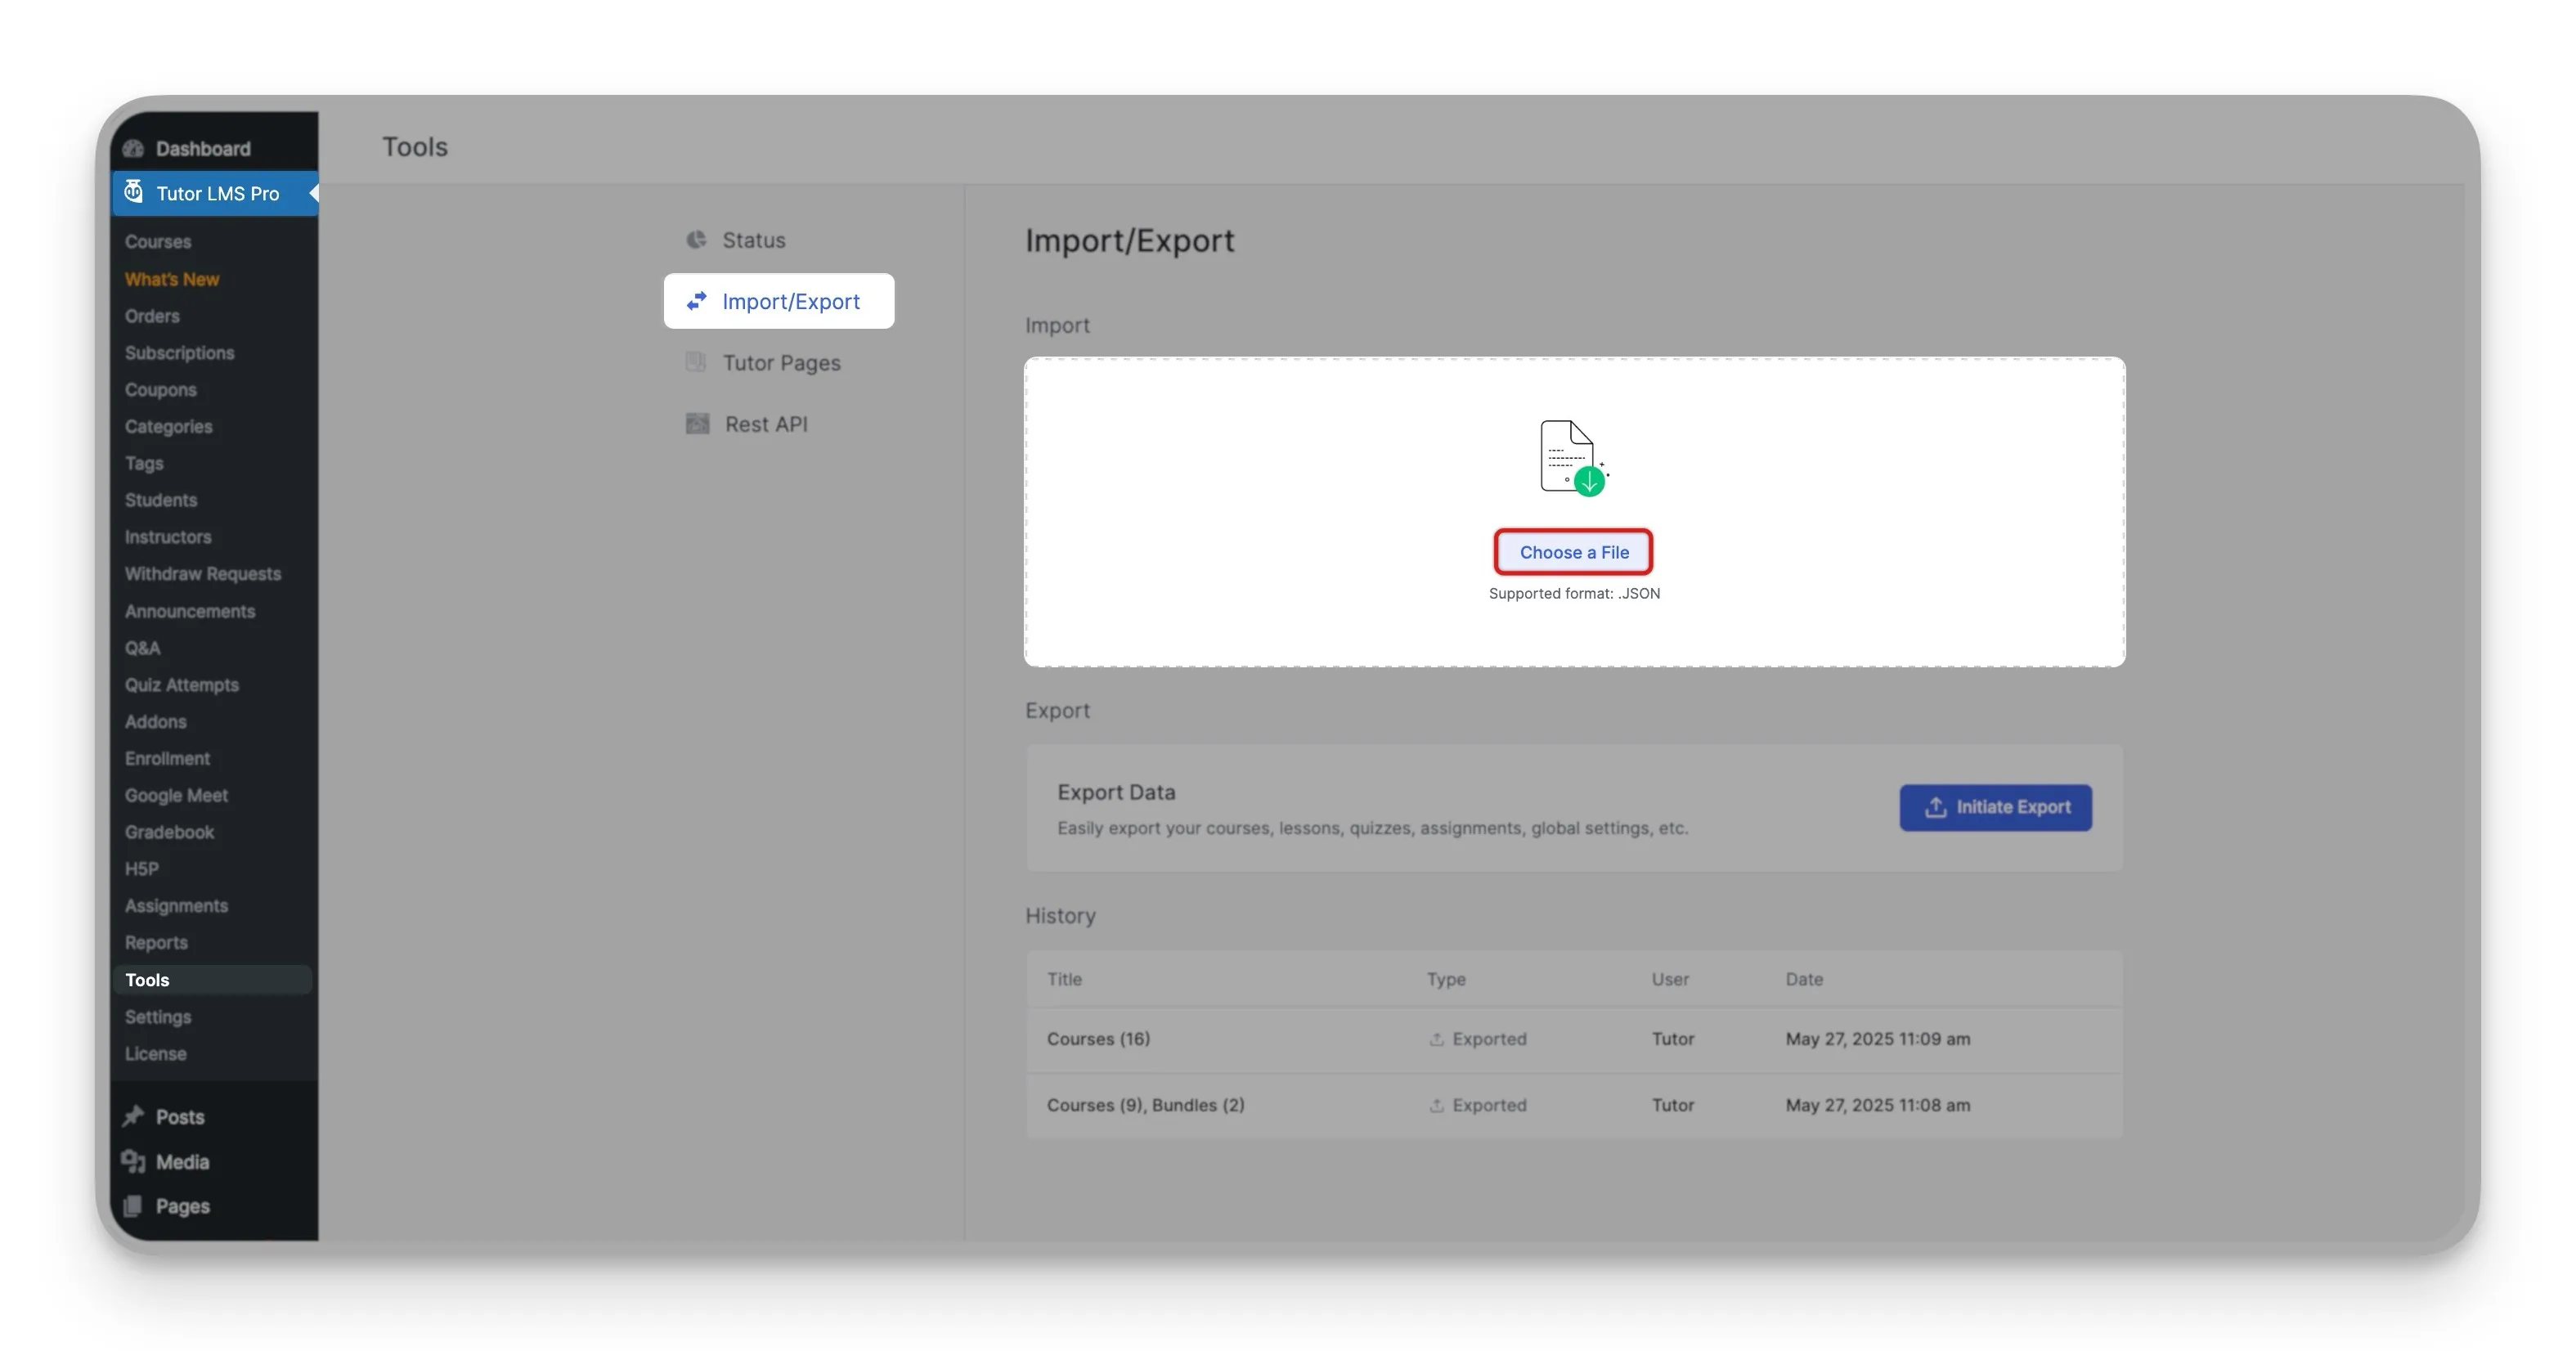This screenshot has height=1351, width=2576.
Task: Click history row "Courses (16)"
Action: 1574,1040
